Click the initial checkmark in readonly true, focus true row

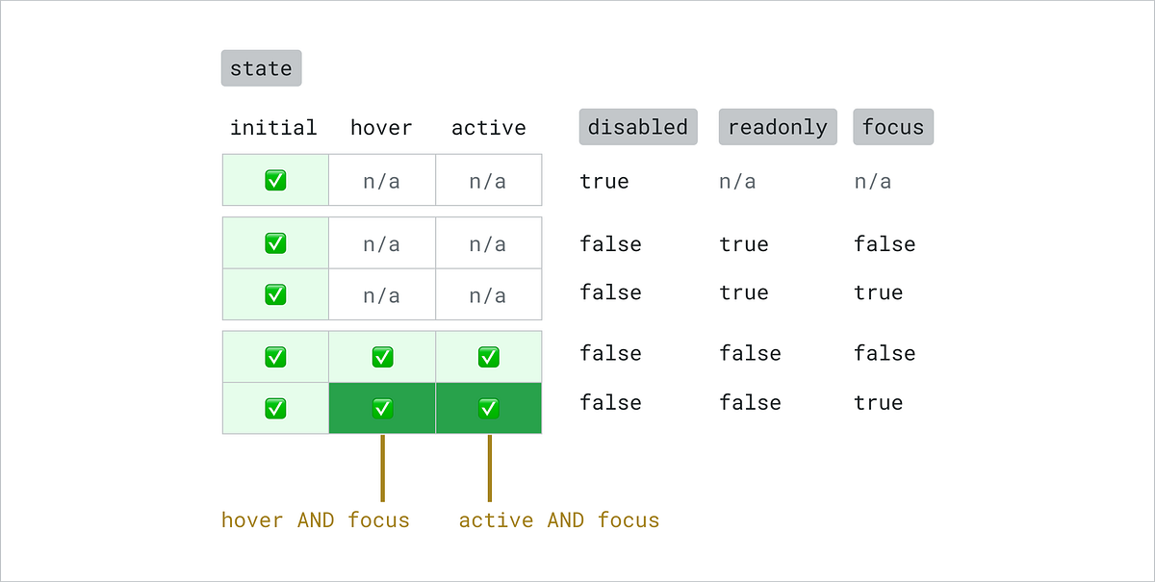pos(275,294)
